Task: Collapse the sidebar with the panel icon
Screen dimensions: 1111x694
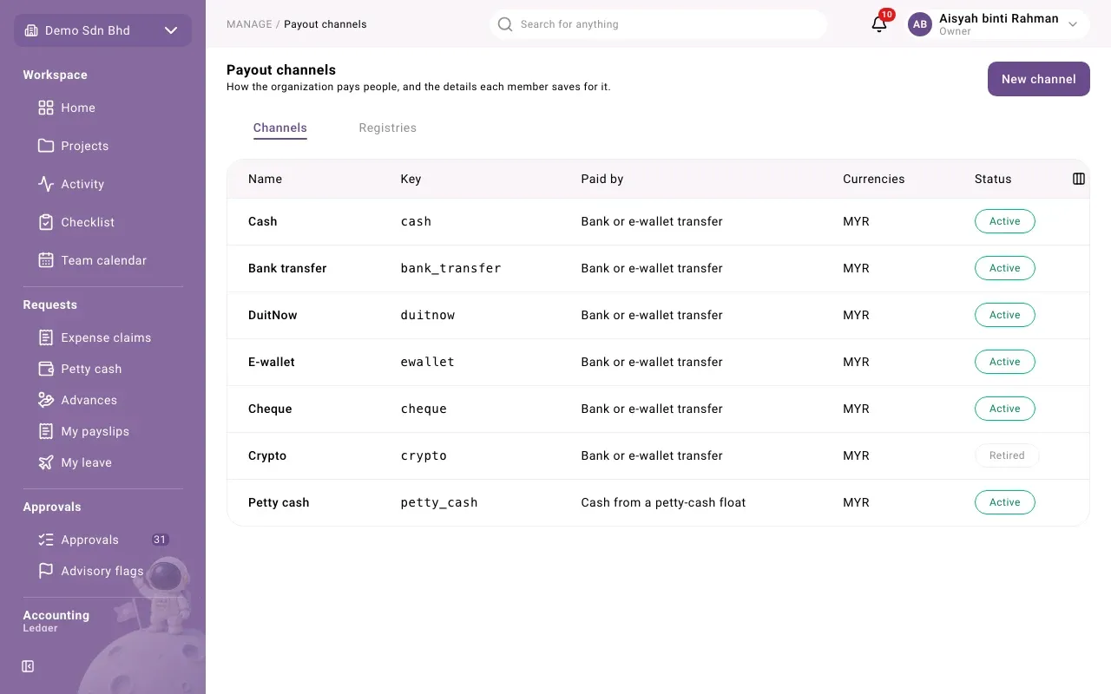Action: (x=28, y=666)
